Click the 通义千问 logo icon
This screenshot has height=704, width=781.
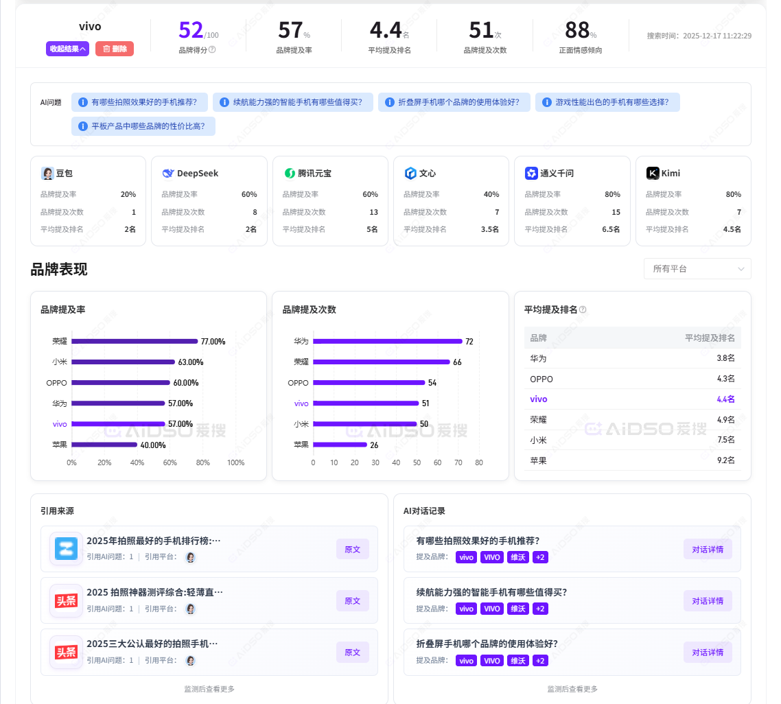click(531, 174)
